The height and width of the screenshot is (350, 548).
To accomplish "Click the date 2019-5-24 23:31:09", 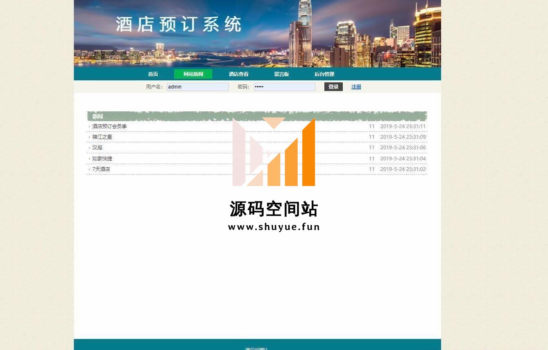I will [403, 137].
